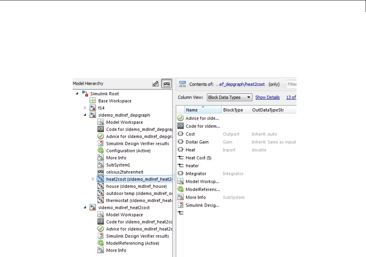Open the Column View Block Data Types dropdown
This screenshot has height=257, width=366.
click(229, 97)
